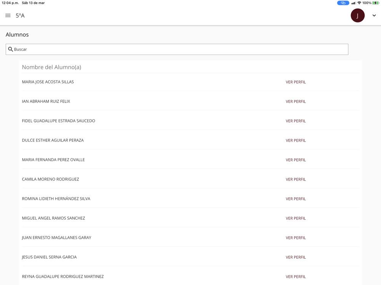View profile of Maria Jose Acosta Sillas
The width and height of the screenshot is (381, 285).
[296, 82]
